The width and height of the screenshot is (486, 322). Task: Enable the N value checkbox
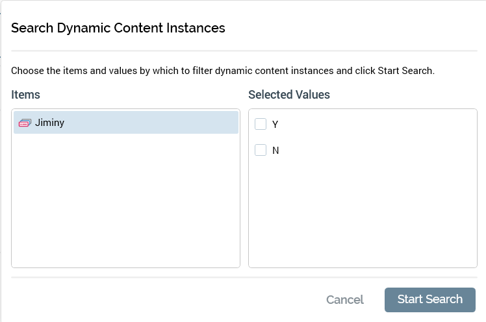point(261,150)
